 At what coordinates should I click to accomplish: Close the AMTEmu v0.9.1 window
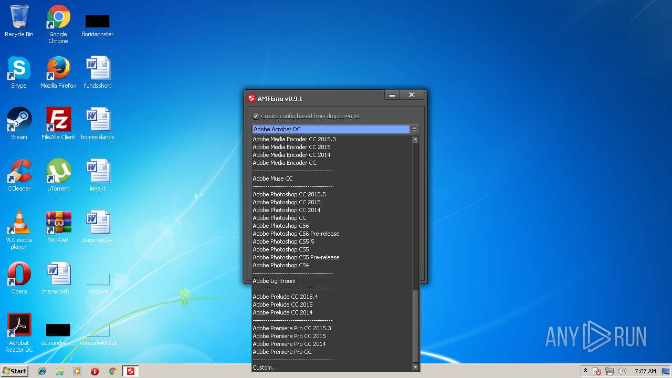click(x=412, y=95)
